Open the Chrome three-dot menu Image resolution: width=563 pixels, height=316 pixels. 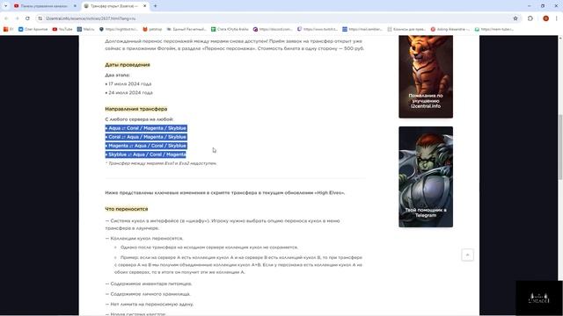pyautogui.click(x=557, y=18)
